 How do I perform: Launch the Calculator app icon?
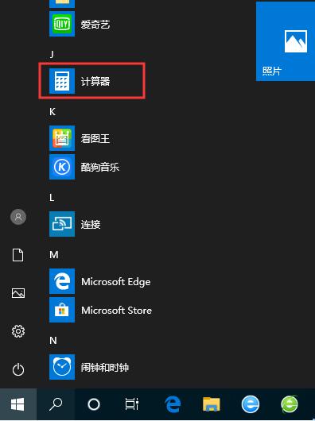point(62,81)
